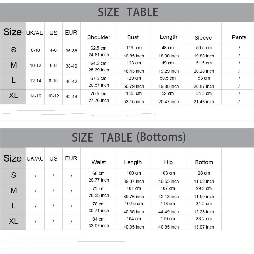Click the 119 cm hip measurement
254x254 pixels.
[168, 219]
